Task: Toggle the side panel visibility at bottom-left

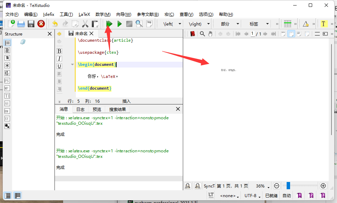Action: (8, 195)
